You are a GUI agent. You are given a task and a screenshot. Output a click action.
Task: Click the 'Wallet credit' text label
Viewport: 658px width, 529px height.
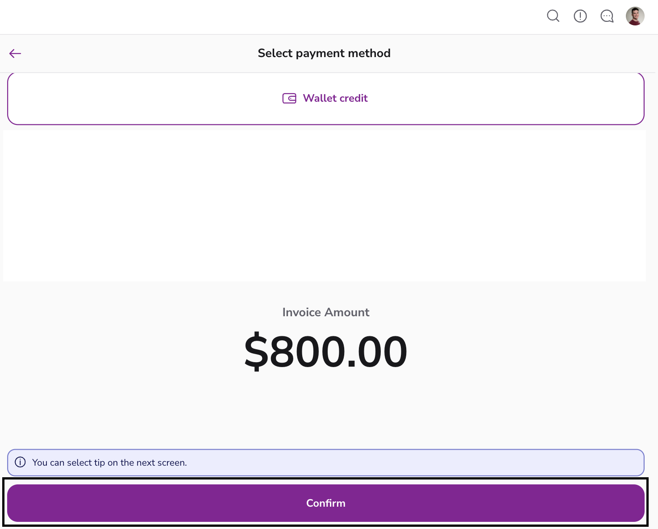[x=335, y=98]
